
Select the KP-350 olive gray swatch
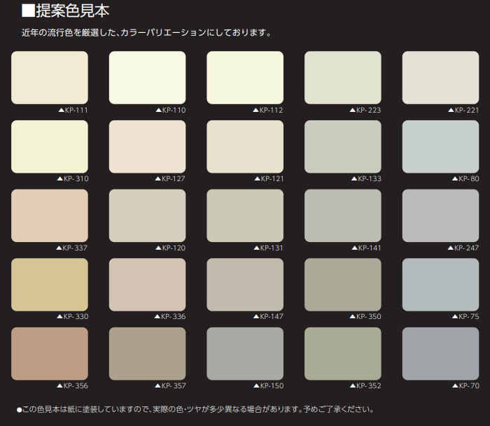point(342,284)
